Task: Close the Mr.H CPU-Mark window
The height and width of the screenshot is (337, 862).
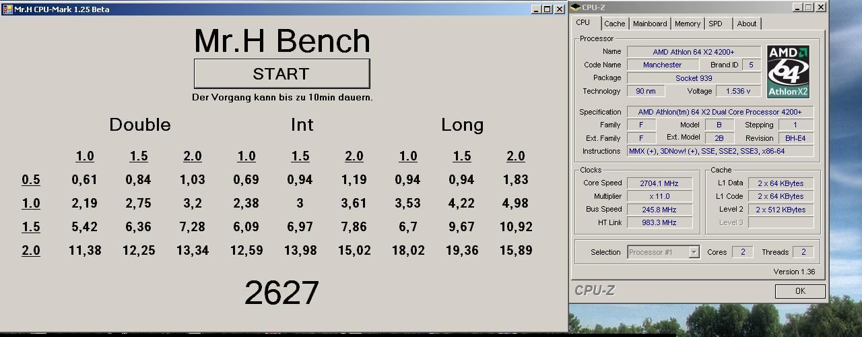Action: click(560, 9)
